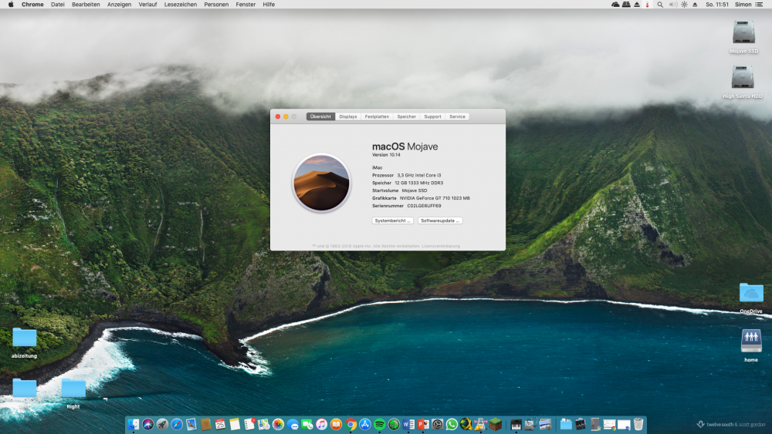The image size is (772, 434).
Task: Click serial number C02LGE6UFF69
Action: point(424,206)
